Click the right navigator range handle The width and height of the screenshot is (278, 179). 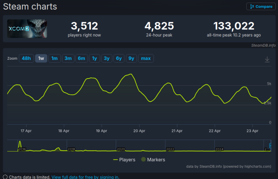point(270,145)
